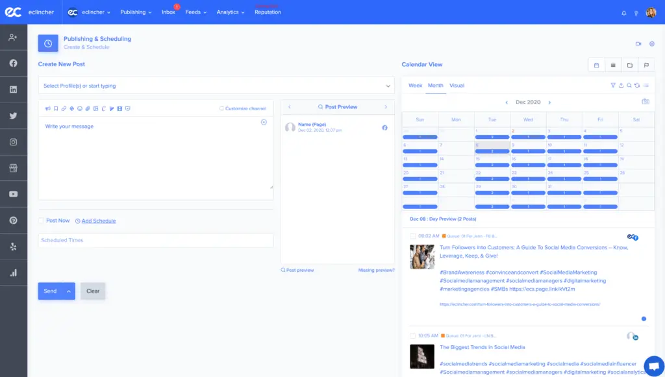665x377 pixels.
Task: Open the Select Profile(s) dropdown
Action: pos(217,85)
